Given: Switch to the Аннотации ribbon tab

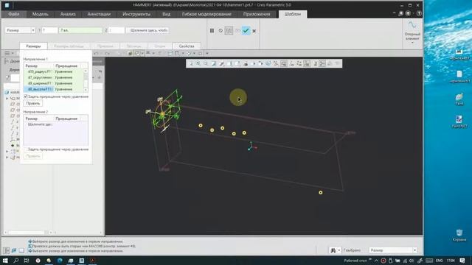Looking at the screenshot, I should point(99,14).
